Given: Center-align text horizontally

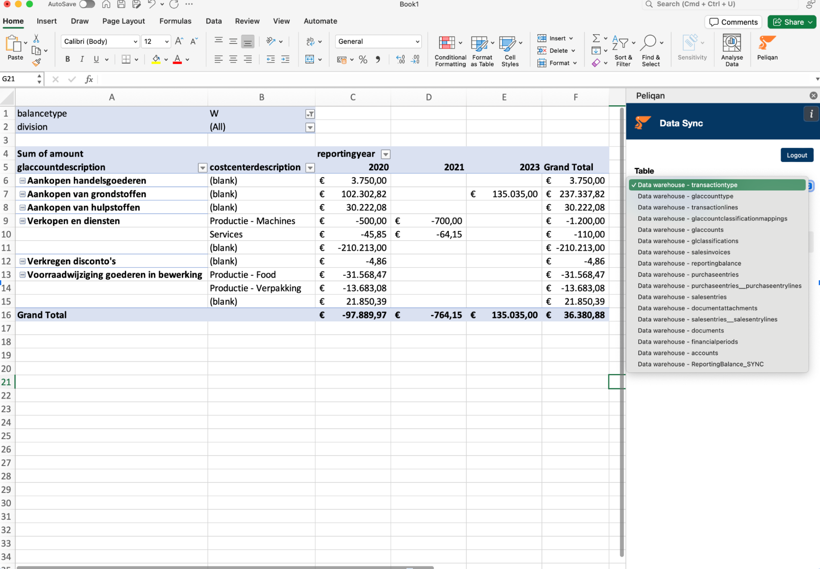Looking at the screenshot, I should pyautogui.click(x=233, y=59).
